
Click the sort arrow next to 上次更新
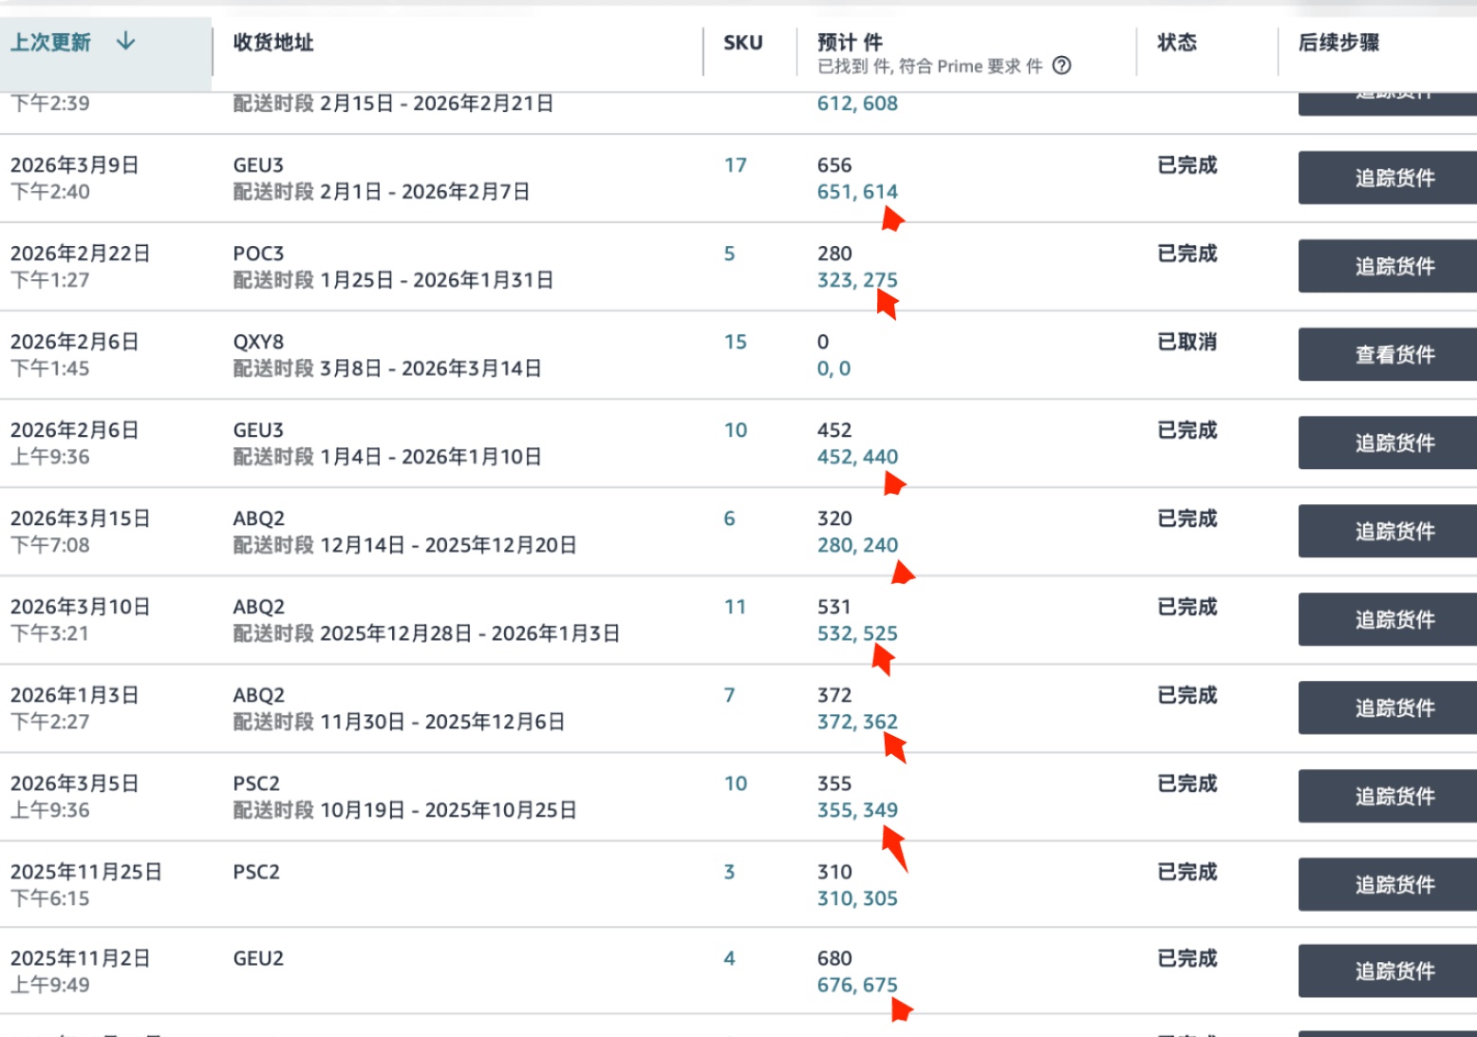[125, 42]
